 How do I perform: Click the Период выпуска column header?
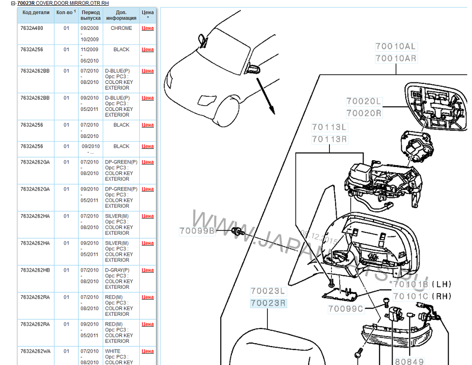point(90,15)
